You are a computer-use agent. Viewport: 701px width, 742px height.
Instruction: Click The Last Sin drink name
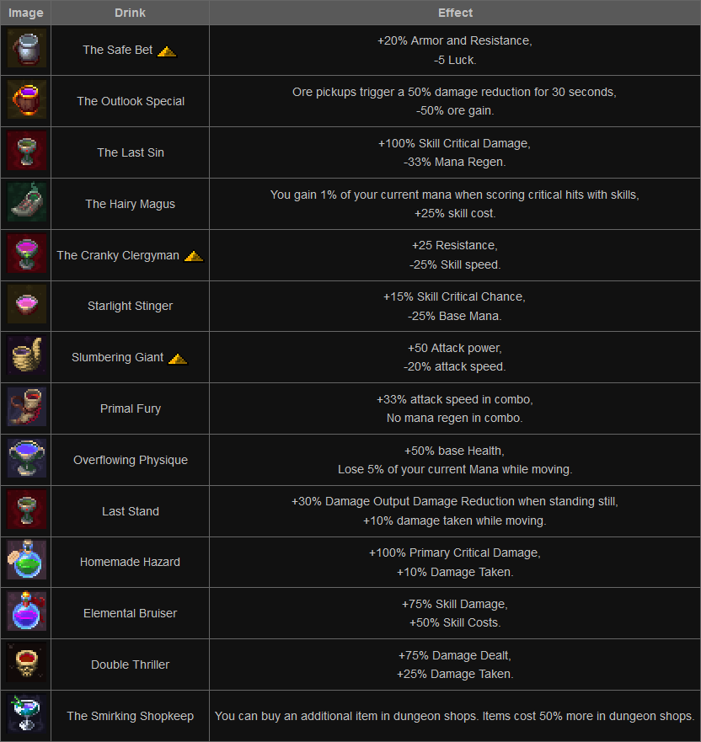click(x=130, y=152)
